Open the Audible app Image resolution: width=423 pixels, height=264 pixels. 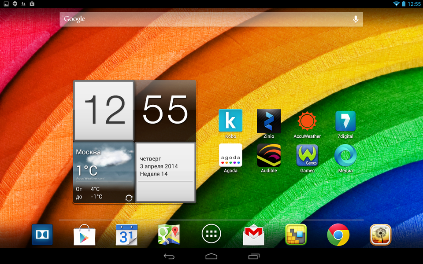269,155
